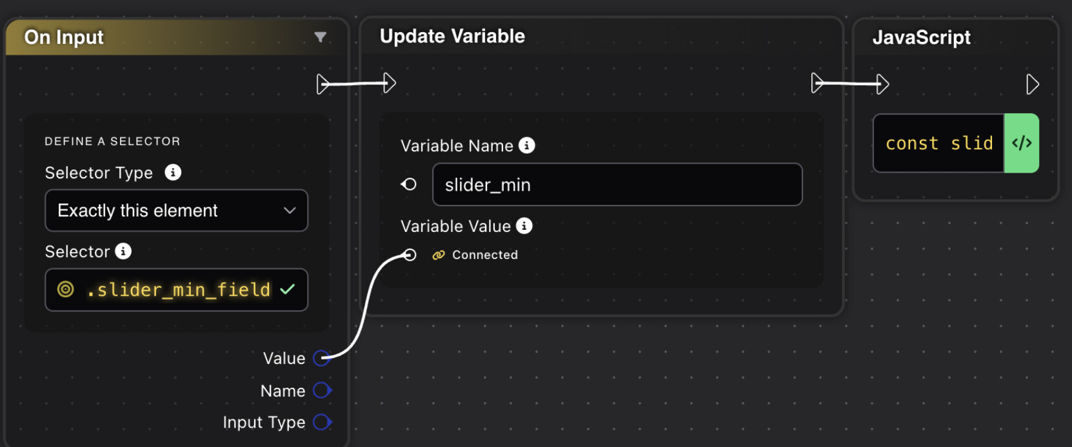
Task: Expand the On Input node menu arrow
Action: (320, 37)
